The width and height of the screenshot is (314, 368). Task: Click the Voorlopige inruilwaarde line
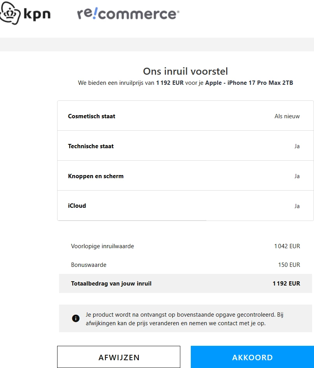point(103,246)
